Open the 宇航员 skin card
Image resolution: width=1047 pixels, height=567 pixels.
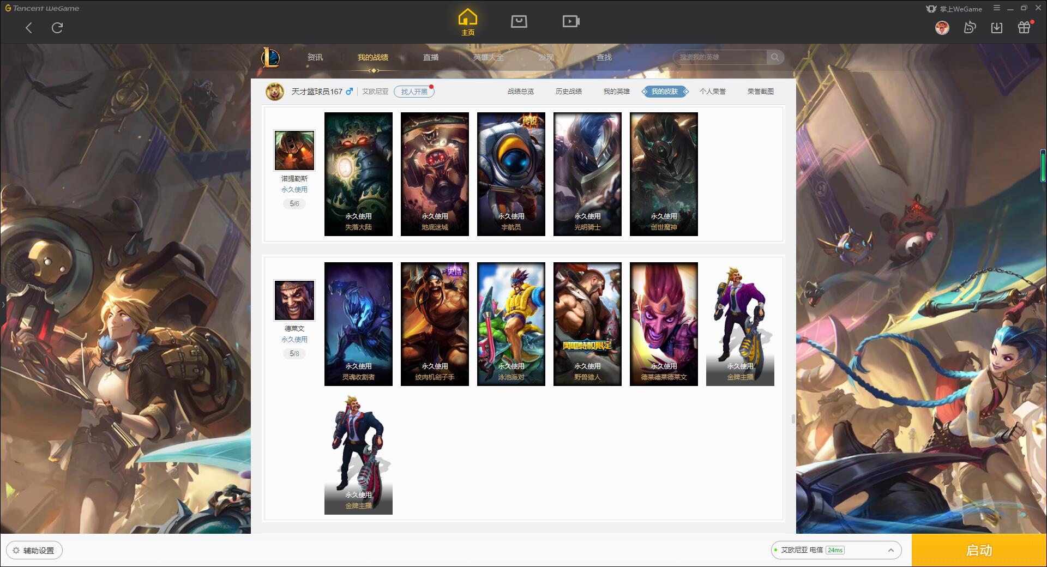(511, 174)
